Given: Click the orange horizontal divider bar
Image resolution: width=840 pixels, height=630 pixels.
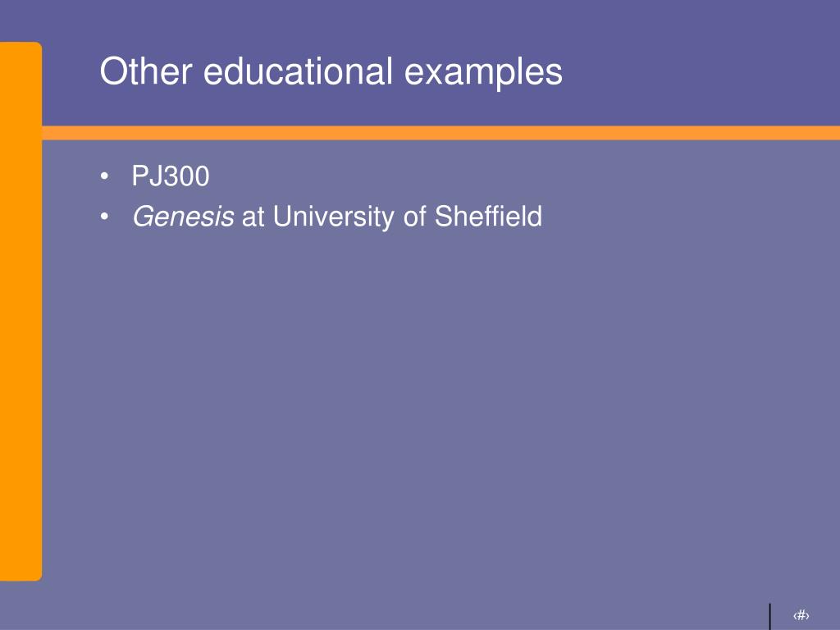Looking at the screenshot, I should pyautogui.click(x=441, y=133).
